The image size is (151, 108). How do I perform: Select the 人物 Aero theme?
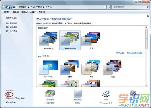coord(91,69)
